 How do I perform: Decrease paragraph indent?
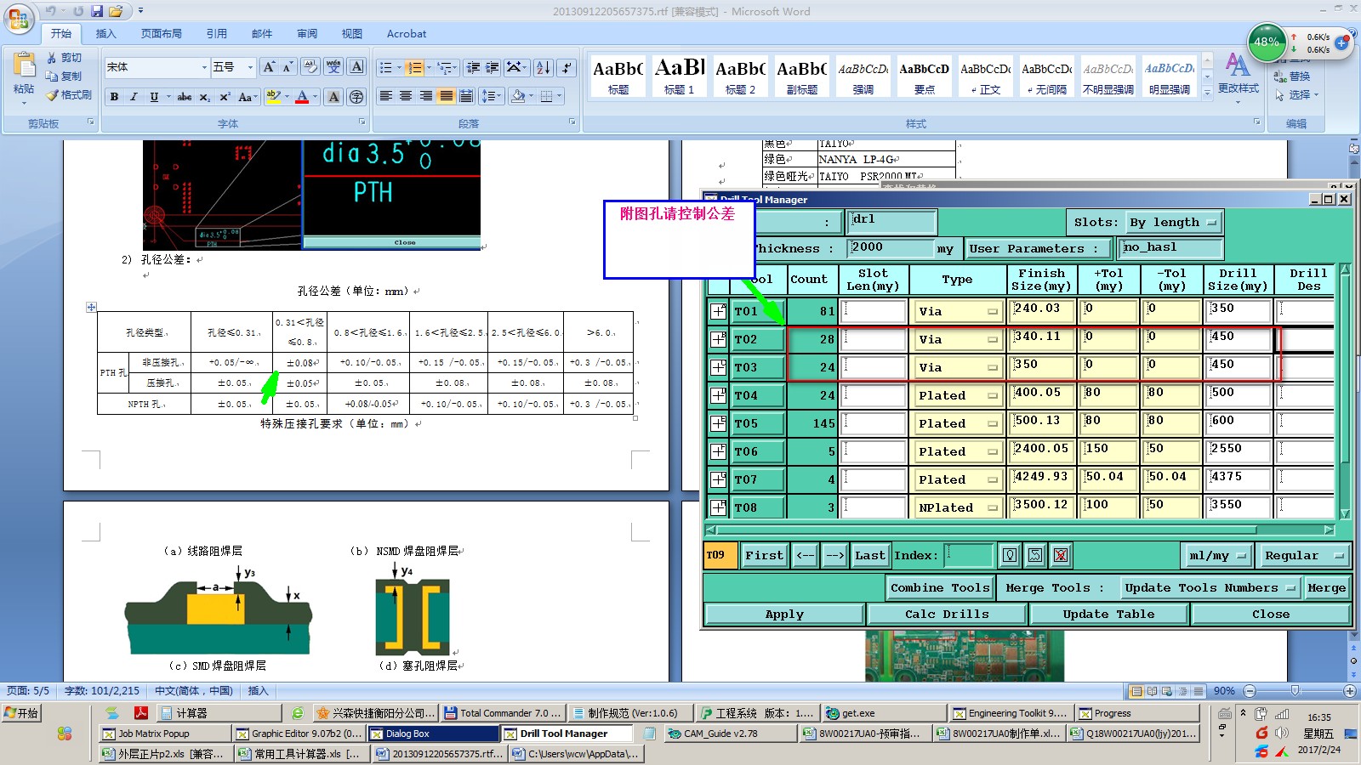pyautogui.click(x=474, y=67)
